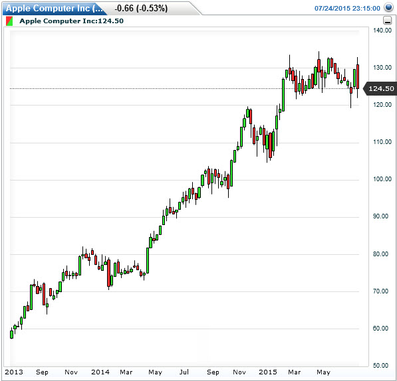Click the 100.00 price axis label

(x=382, y=179)
